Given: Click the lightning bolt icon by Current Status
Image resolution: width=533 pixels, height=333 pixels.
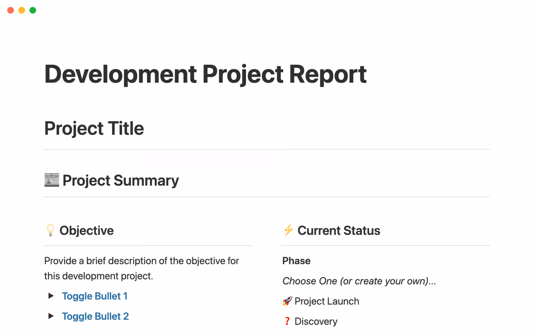Looking at the screenshot, I should coord(288,230).
